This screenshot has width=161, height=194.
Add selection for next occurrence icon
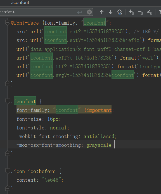pos(132,12)
